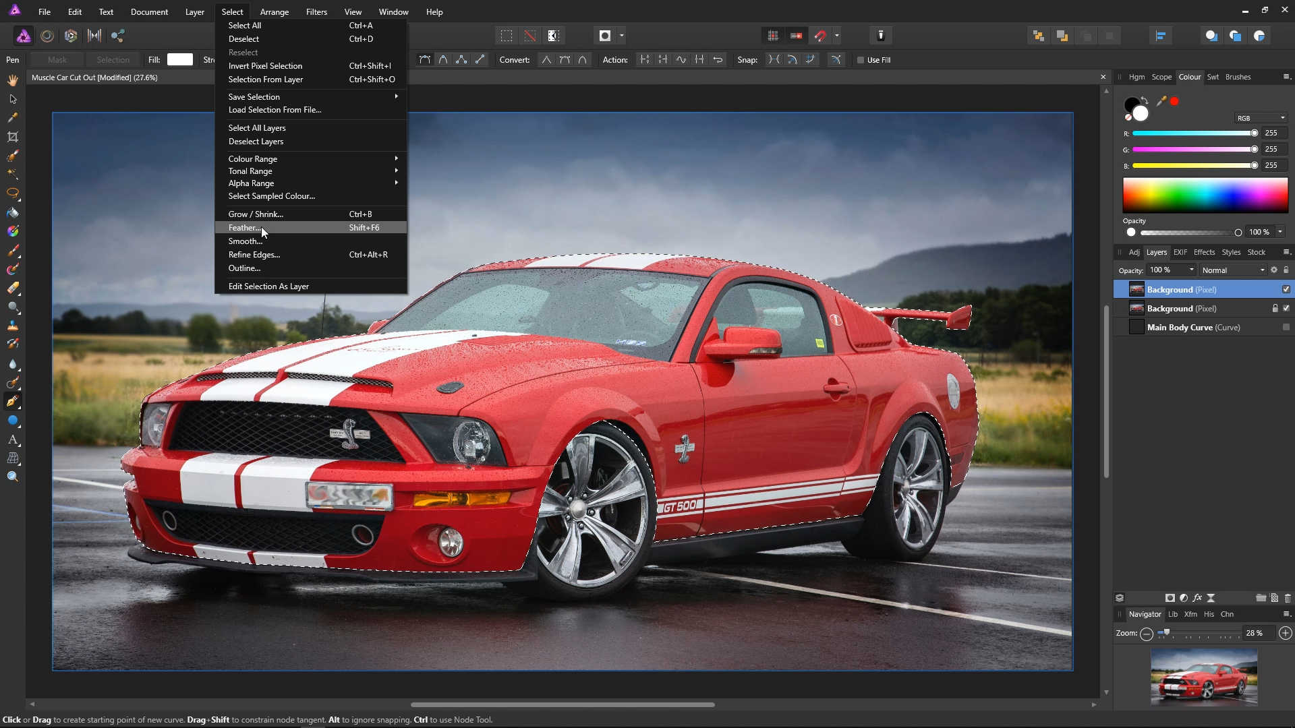Image resolution: width=1295 pixels, height=728 pixels.
Task: Select the Crop tool in left toolbar
Action: tap(13, 137)
